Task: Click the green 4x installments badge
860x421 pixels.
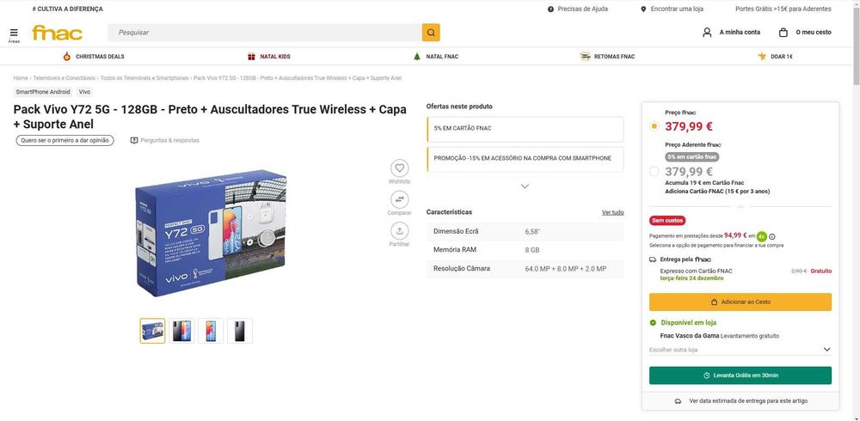Action: click(761, 237)
